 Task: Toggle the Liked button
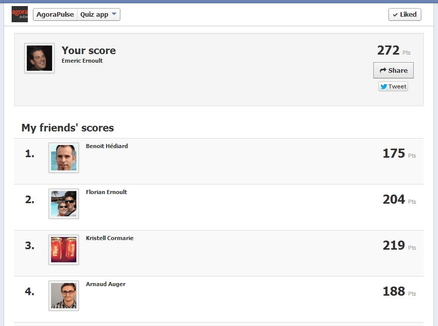(404, 15)
